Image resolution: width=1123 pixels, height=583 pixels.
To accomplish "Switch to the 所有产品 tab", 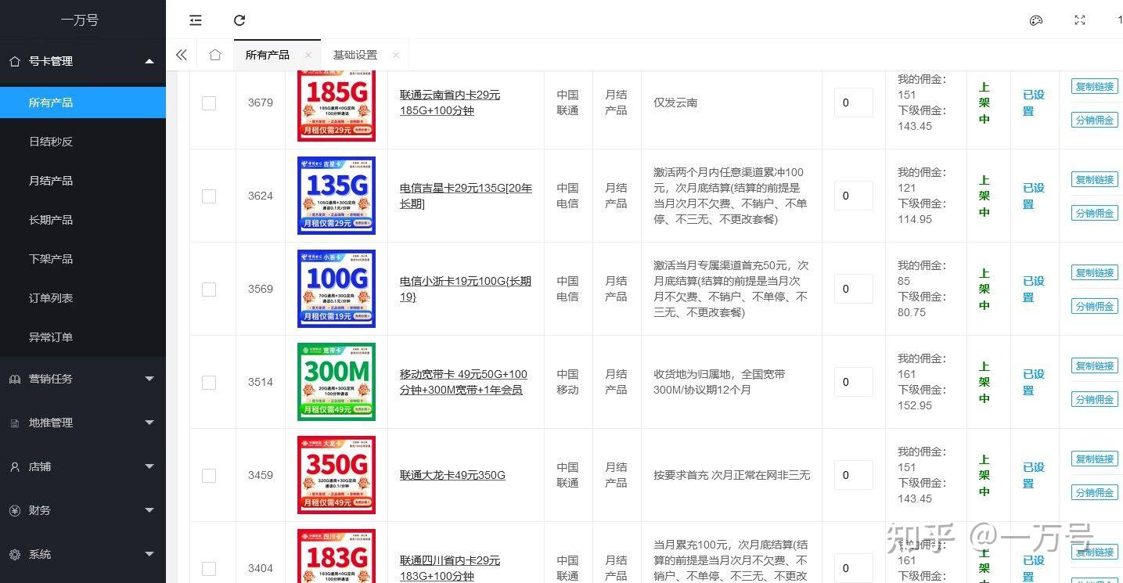I will click(x=268, y=55).
